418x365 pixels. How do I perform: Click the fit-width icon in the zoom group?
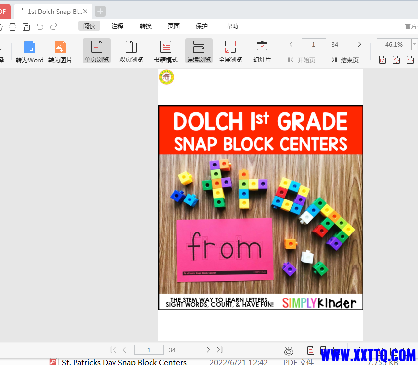tap(410, 60)
